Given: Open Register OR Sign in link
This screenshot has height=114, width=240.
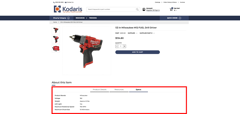Looking at the screenshot, I should pos(153,10).
